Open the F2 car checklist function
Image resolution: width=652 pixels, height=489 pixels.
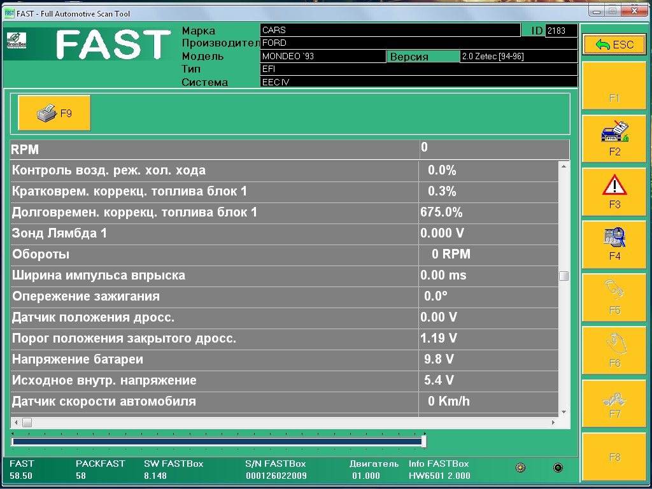click(614, 139)
